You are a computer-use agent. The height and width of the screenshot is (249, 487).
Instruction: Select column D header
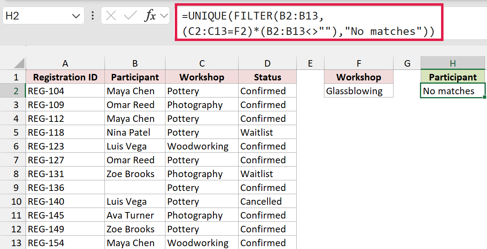pos(267,63)
